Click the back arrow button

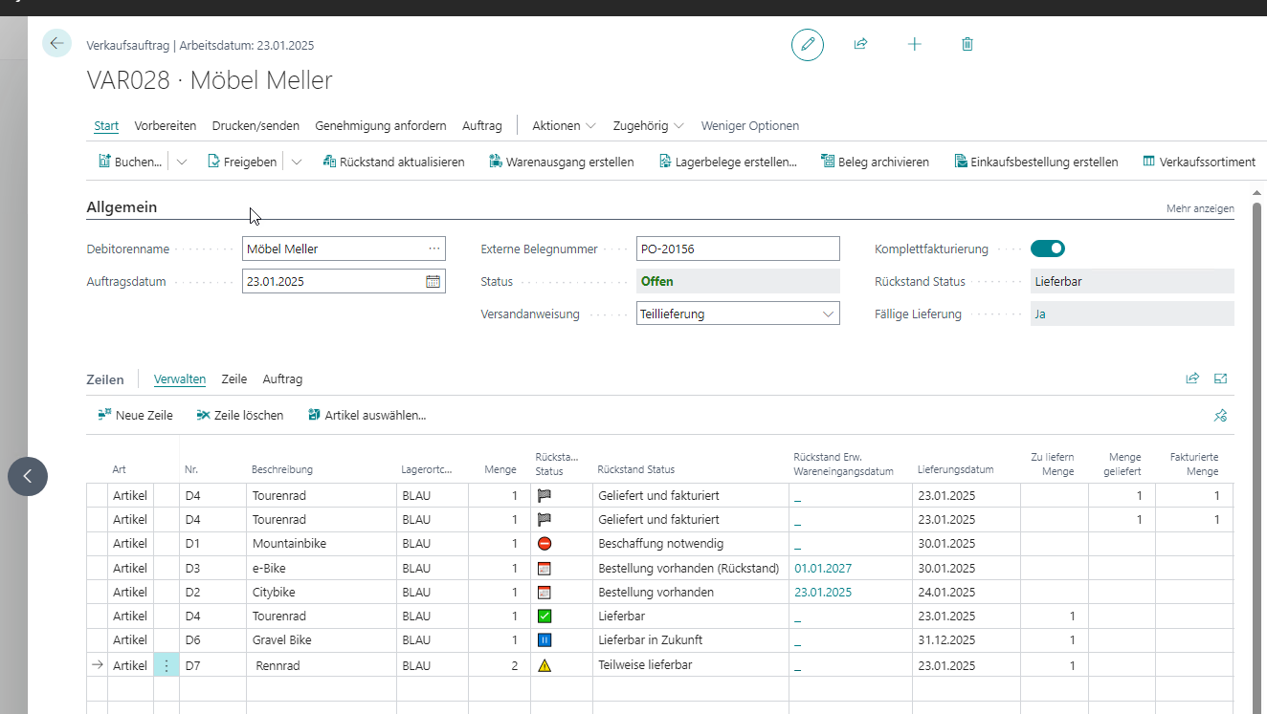coord(56,43)
